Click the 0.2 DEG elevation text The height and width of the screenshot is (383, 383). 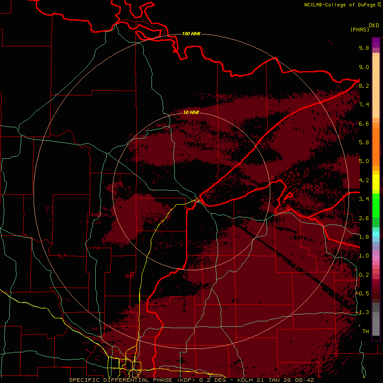tap(212, 380)
